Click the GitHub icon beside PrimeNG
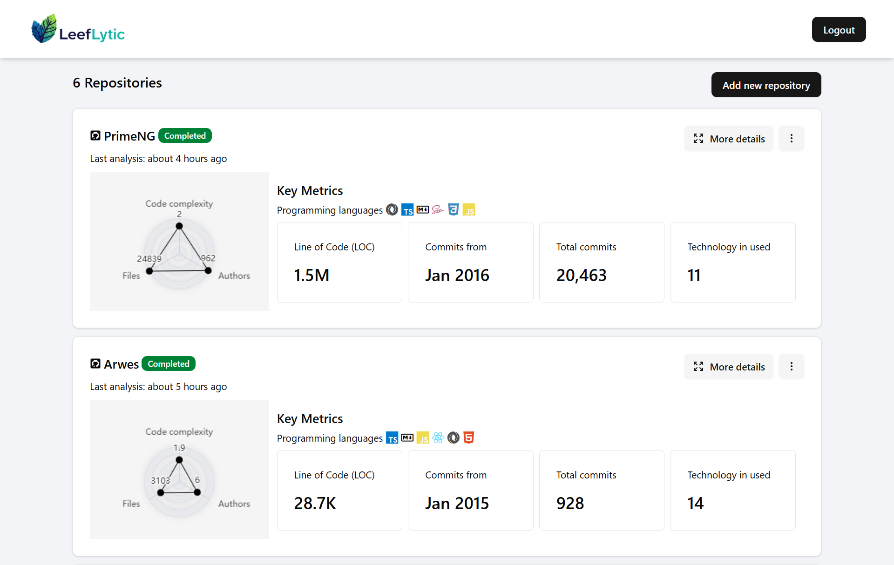The width and height of the screenshot is (894, 565). (x=95, y=135)
